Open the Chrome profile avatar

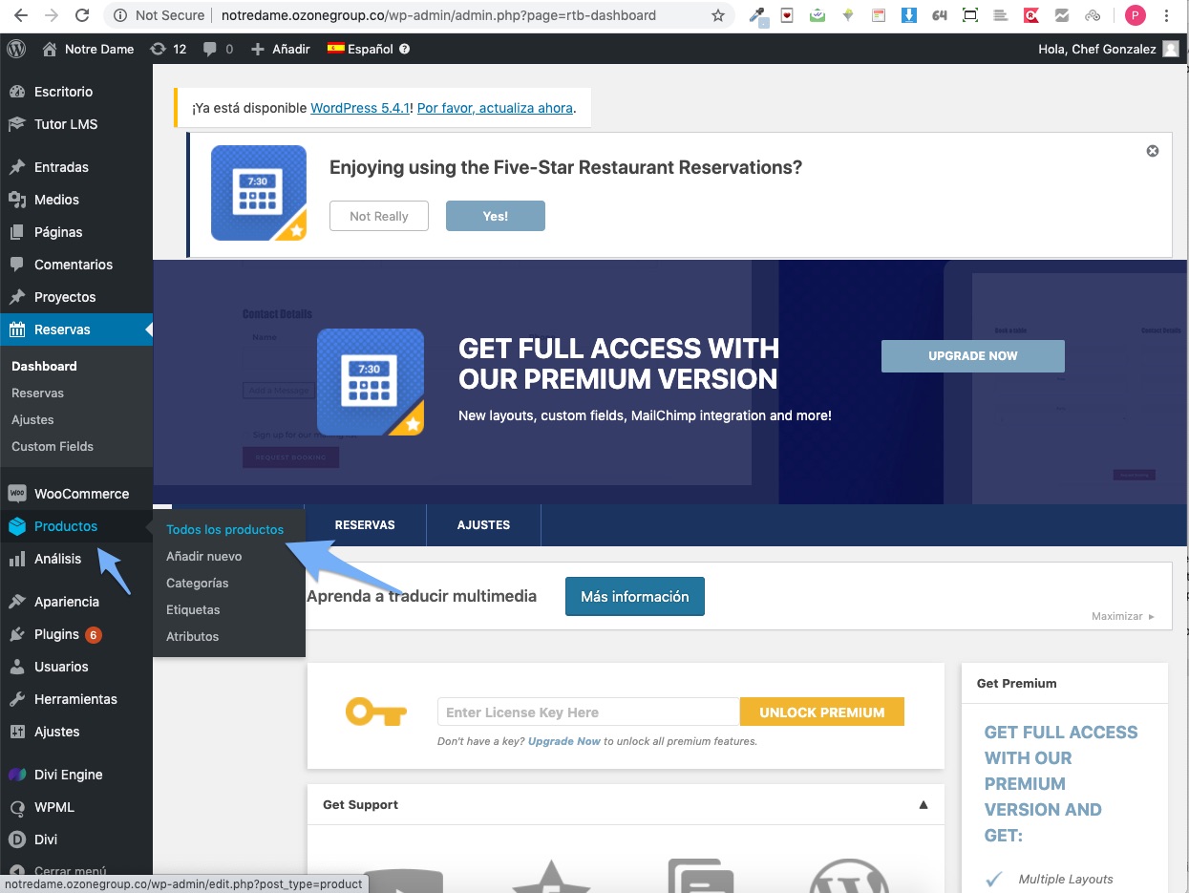pos(1136,15)
